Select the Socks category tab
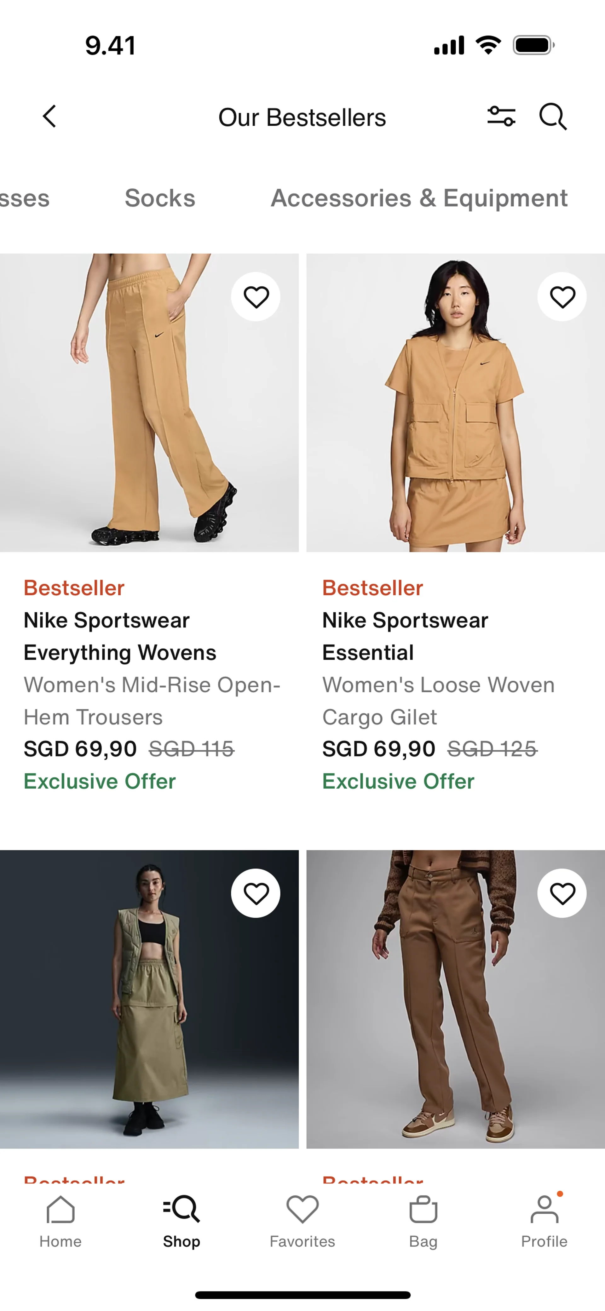 tap(160, 198)
